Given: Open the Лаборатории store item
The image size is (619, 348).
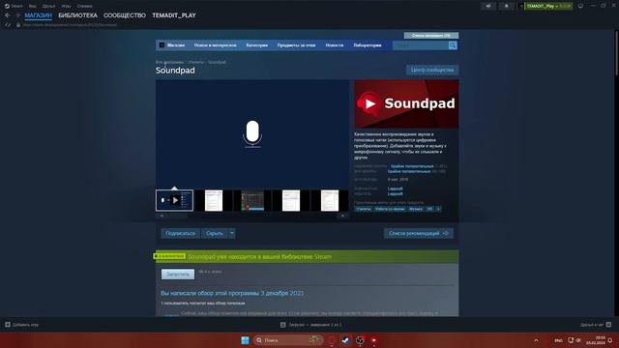Looking at the screenshot, I should point(368,45).
